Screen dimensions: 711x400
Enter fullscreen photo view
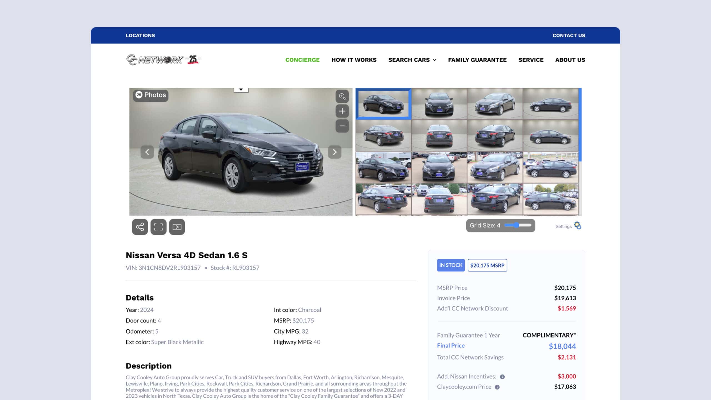tap(158, 227)
